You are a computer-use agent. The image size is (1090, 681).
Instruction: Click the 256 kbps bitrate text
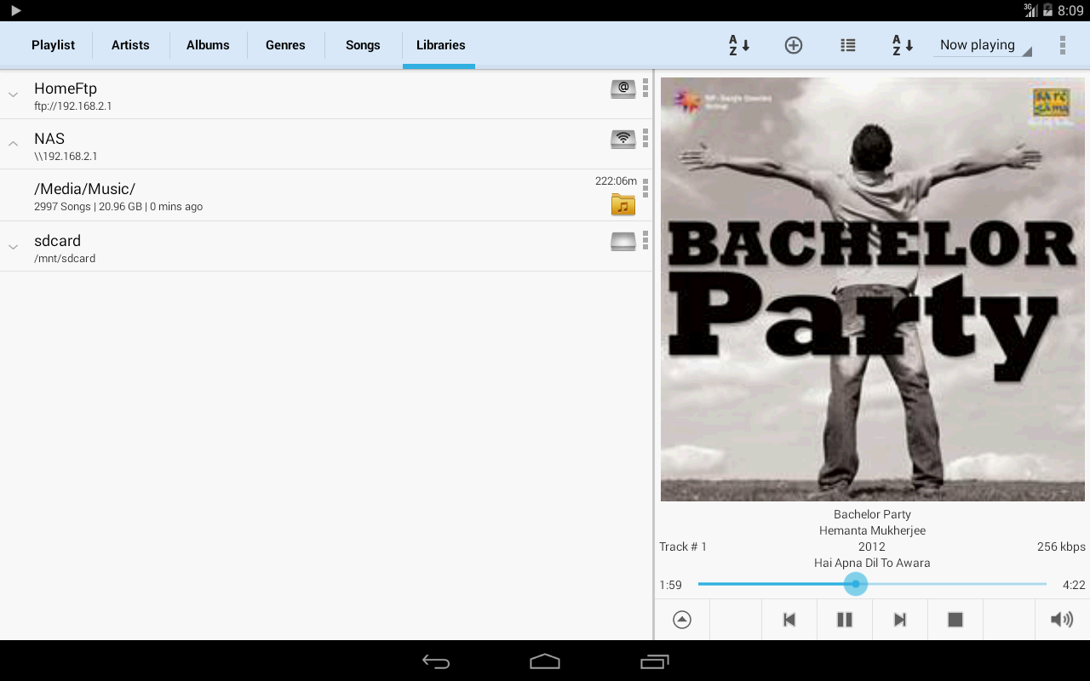click(1061, 547)
